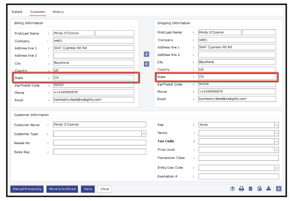Open the Tax Code dropdown
Image resolution: width=292 pixels, height=201 pixels.
[x=276, y=142]
